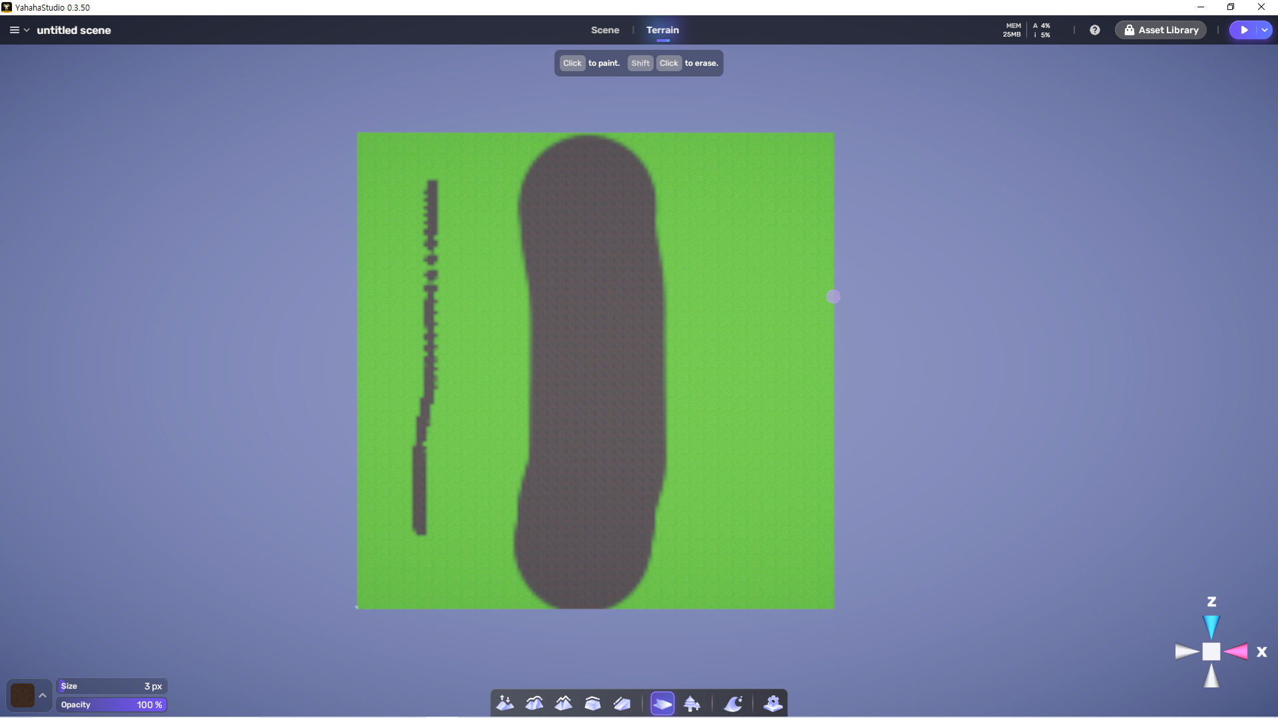Image resolution: width=1278 pixels, height=718 pixels.
Task: Switch to the Terrain tab
Action: pos(662,30)
